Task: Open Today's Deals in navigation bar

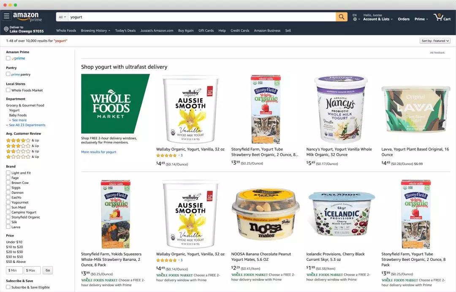Action: click(125, 30)
